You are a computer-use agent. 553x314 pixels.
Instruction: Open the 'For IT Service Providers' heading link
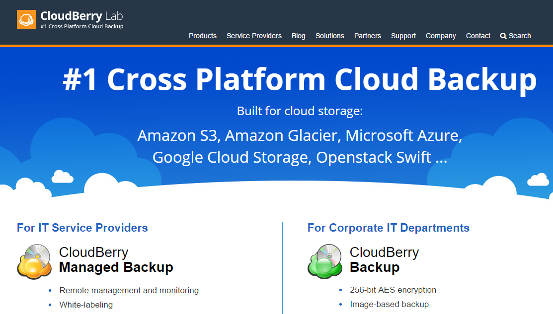tap(82, 228)
